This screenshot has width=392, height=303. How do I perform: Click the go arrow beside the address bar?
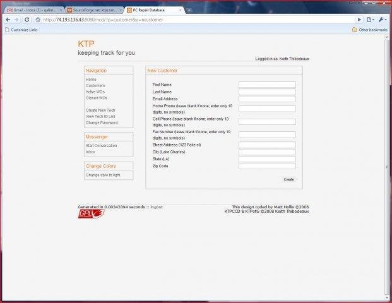pyautogui.click(x=359, y=20)
